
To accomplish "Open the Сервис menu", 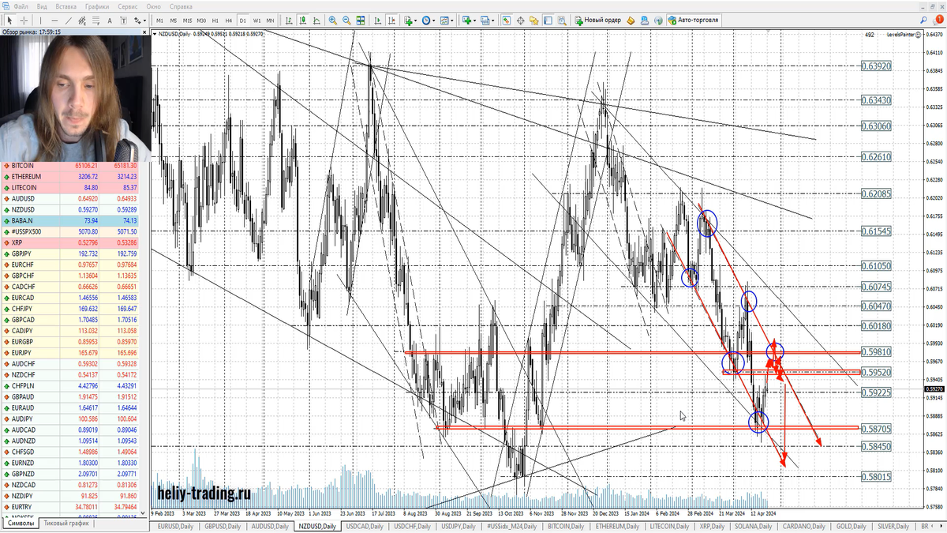I will click(x=128, y=6).
